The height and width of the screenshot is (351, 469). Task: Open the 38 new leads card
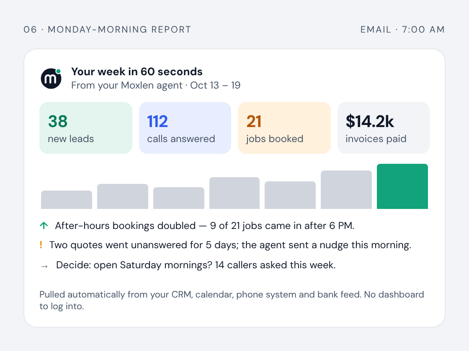pyautogui.click(x=86, y=128)
